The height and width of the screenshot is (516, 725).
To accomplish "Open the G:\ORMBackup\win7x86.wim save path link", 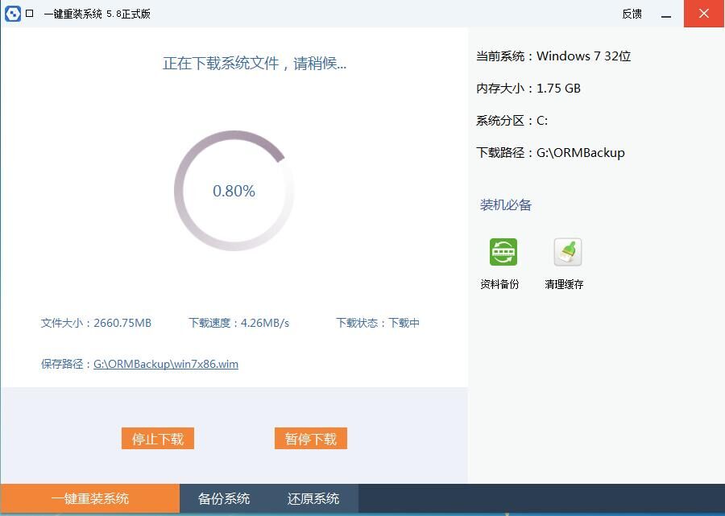I will (x=165, y=364).
